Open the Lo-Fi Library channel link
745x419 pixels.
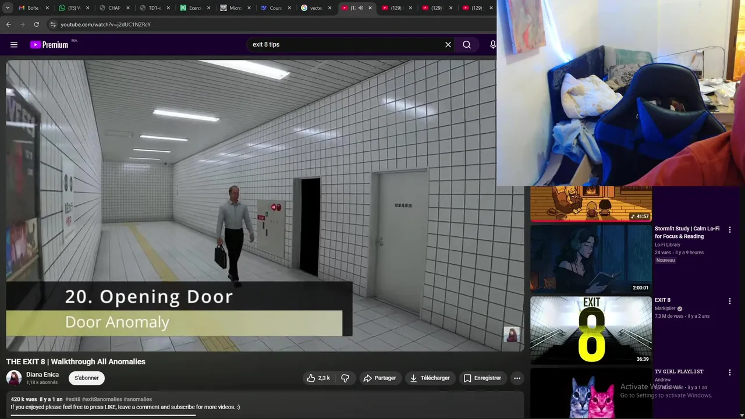pos(668,245)
